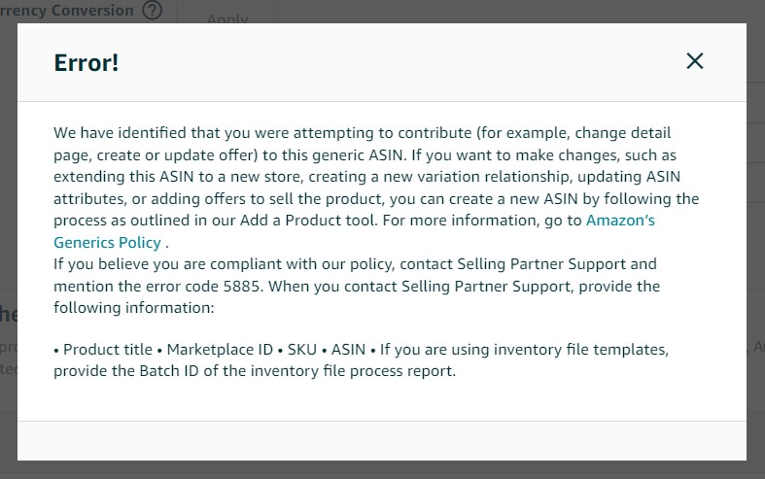
Task: Click the 'ASIN' bullet item in the list
Action: pos(348,349)
